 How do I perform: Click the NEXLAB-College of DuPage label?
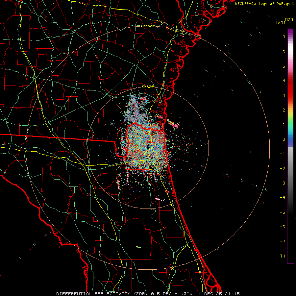[x=263, y=4]
